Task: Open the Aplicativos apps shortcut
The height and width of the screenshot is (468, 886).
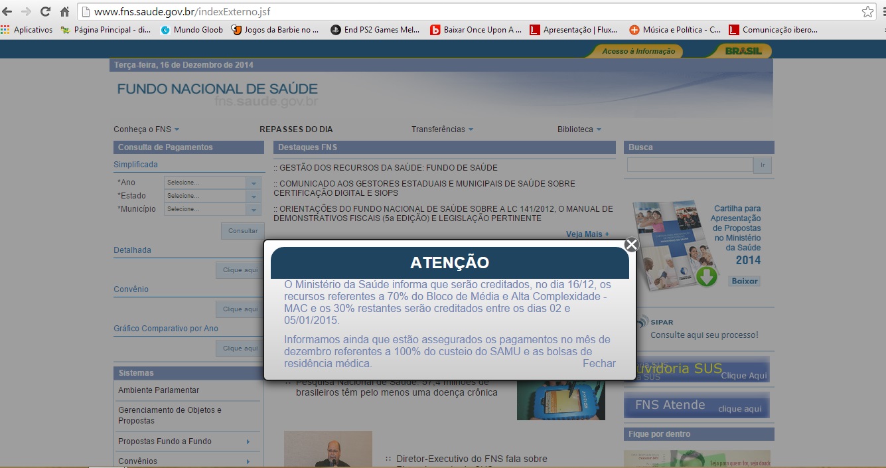Action: pos(27,30)
